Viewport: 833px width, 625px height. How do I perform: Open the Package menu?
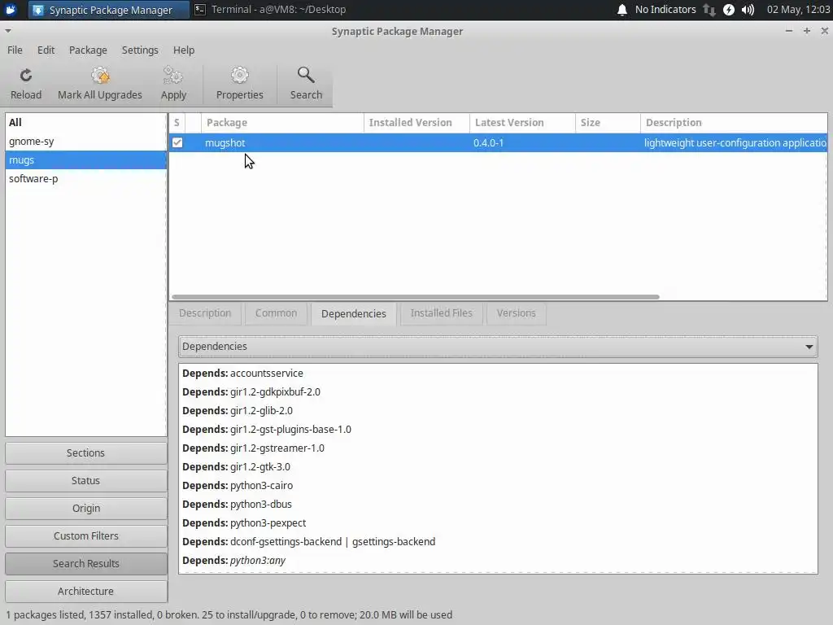88,50
